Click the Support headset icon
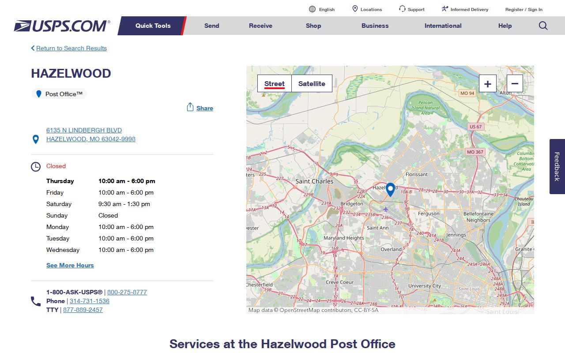Viewport: 565px width, 353px height. 402,9
